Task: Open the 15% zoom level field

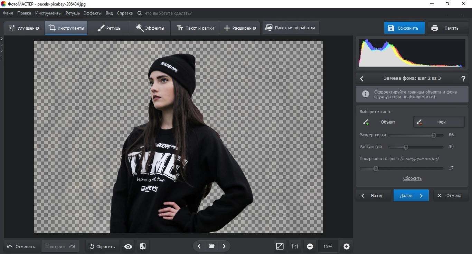Action: pos(328,246)
